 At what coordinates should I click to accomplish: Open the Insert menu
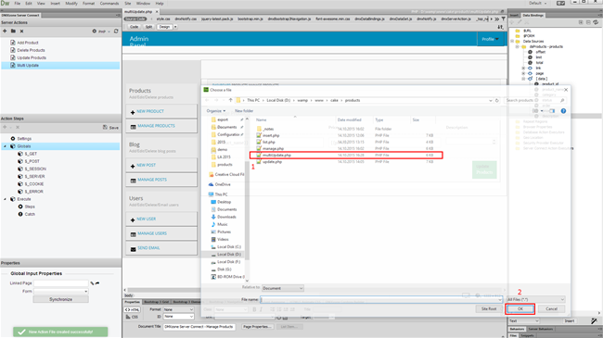click(56, 3)
